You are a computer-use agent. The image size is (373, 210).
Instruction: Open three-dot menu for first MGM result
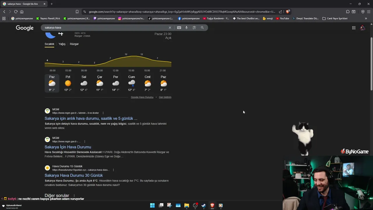tap(103, 113)
